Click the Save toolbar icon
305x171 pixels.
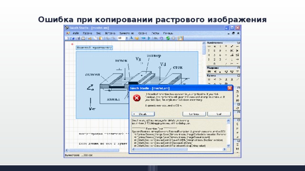pos(78,38)
